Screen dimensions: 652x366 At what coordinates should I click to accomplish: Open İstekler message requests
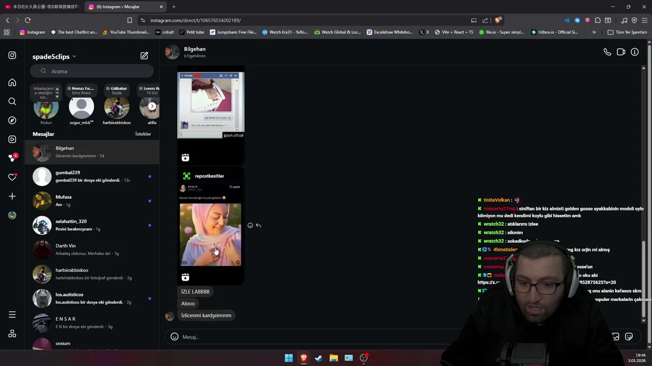[x=143, y=134]
